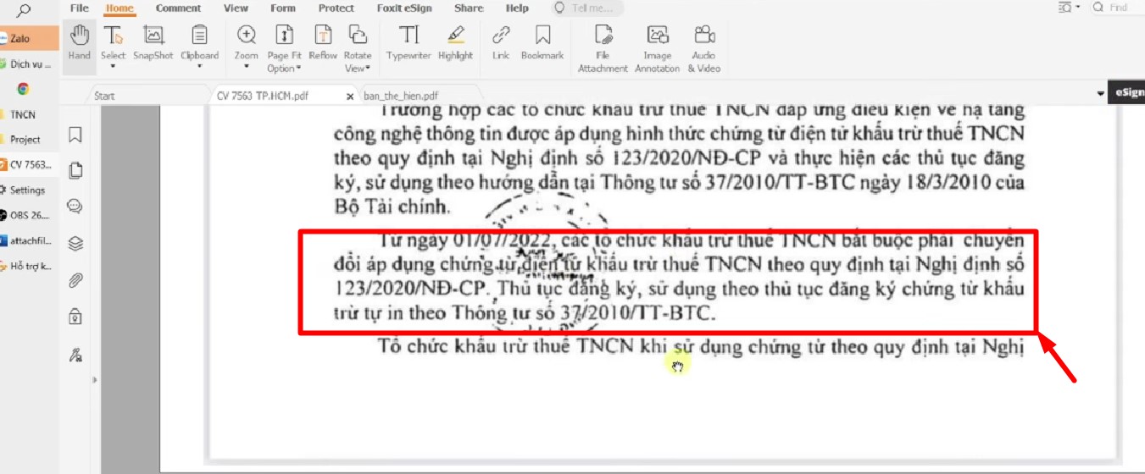Open the Protect ribbon tab
The width and height of the screenshot is (1145, 474).
(336, 8)
